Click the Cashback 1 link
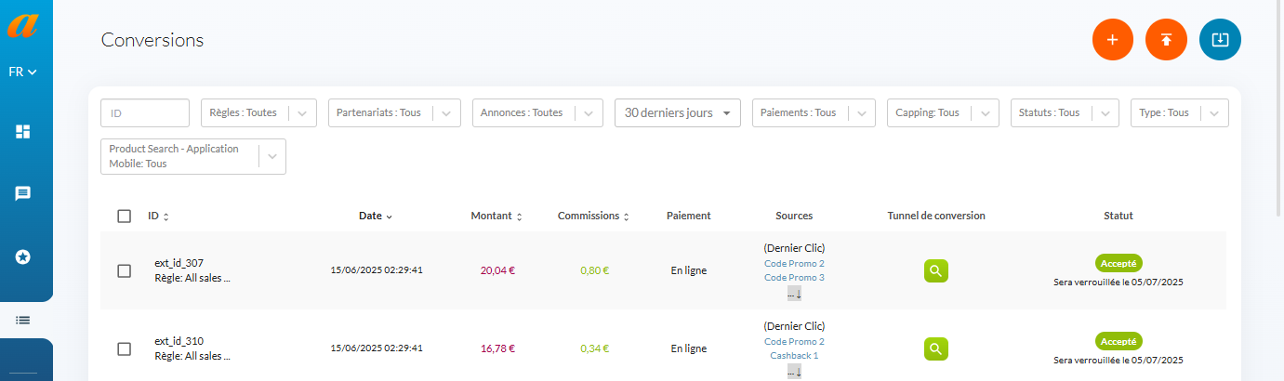 794,355
